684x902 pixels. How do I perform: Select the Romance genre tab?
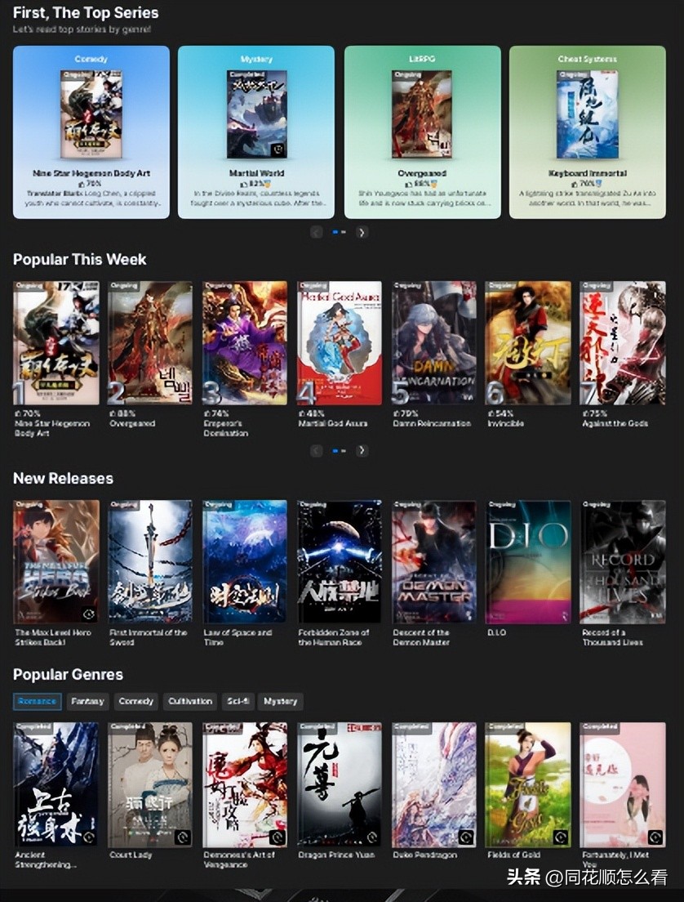coord(38,701)
